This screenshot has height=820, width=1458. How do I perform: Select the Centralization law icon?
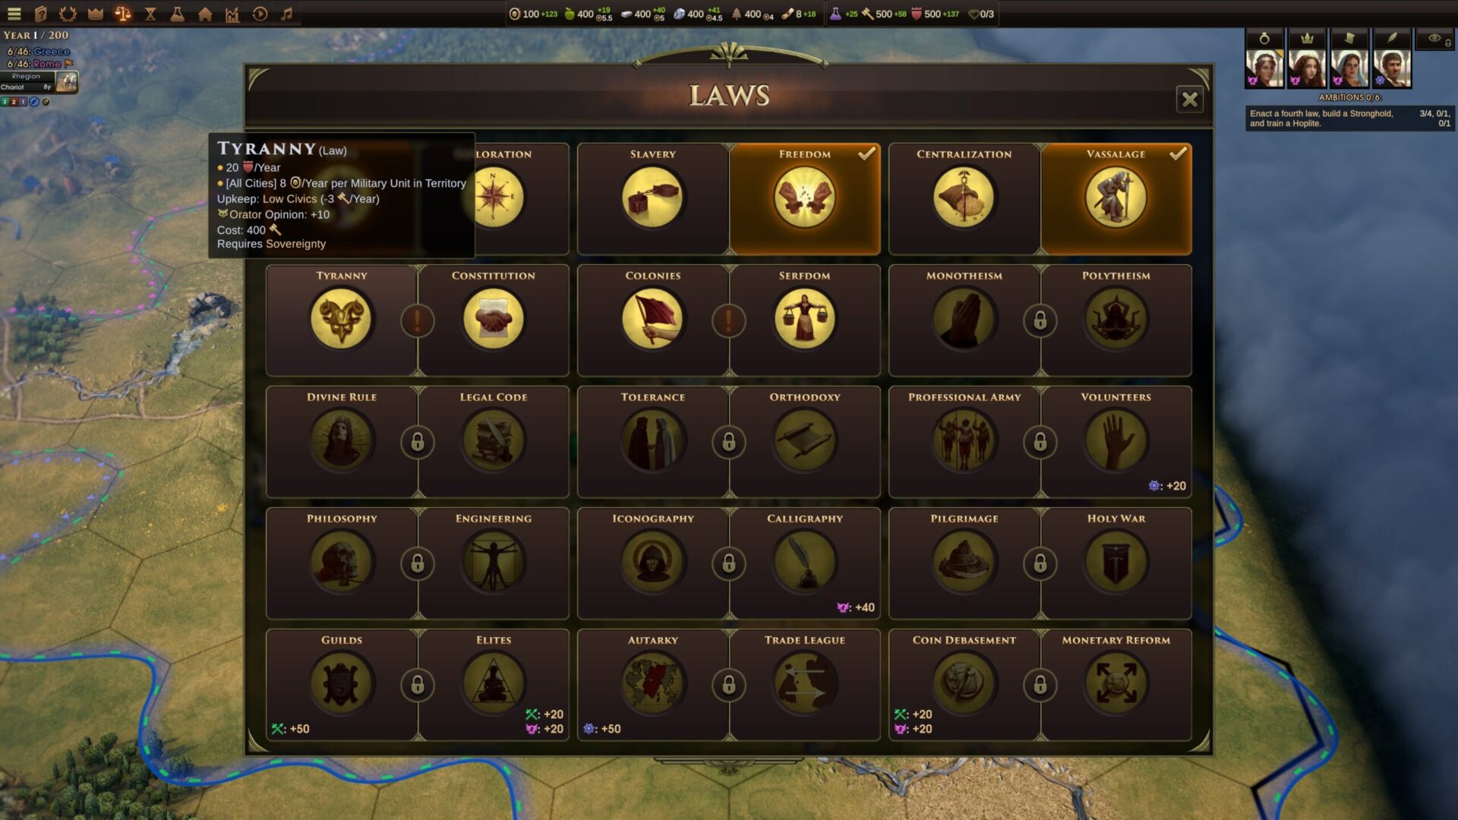point(964,198)
